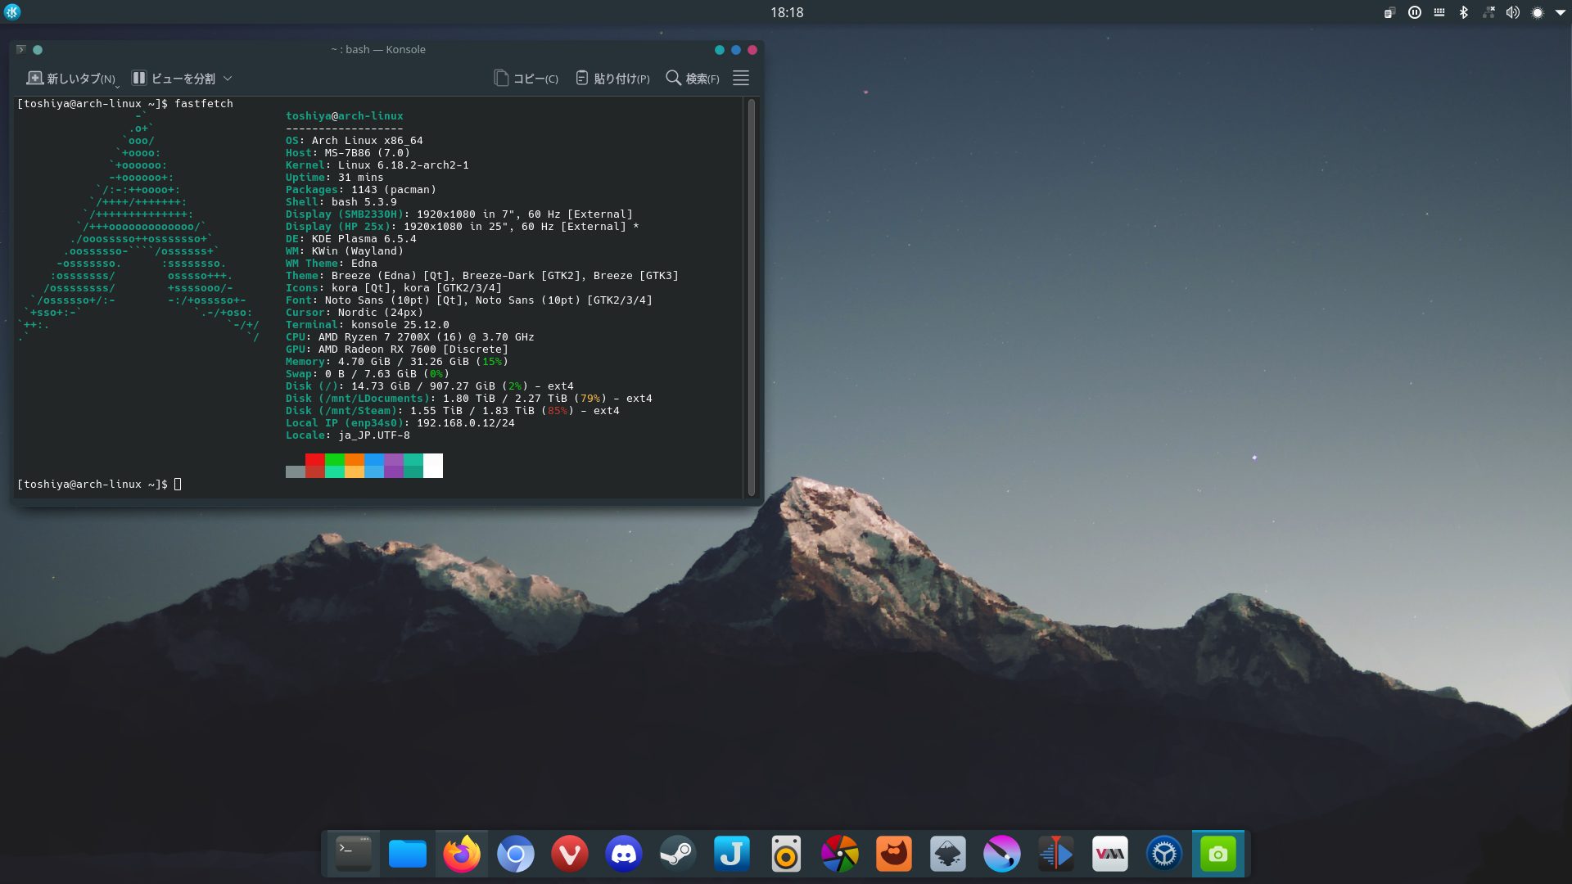The image size is (1572, 884).
Task: Open the Konsole hamburger menu
Action: pyautogui.click(x=741, y=79)
